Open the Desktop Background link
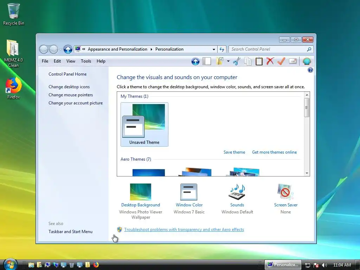 pyautogui.click(x=141, y=205)
